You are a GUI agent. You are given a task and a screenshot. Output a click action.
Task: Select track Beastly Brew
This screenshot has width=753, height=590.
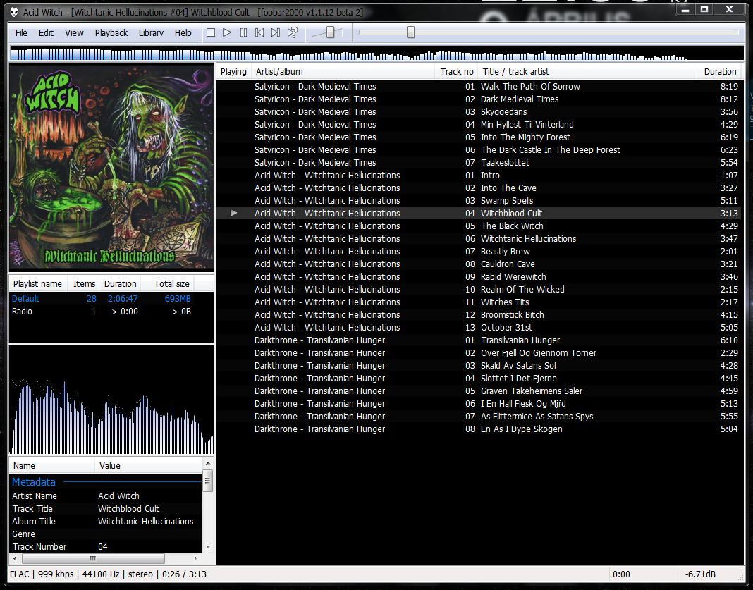coord(479,251)
